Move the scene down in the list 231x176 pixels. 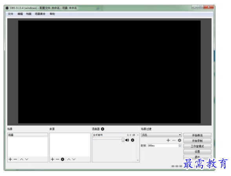coord(27,159)
